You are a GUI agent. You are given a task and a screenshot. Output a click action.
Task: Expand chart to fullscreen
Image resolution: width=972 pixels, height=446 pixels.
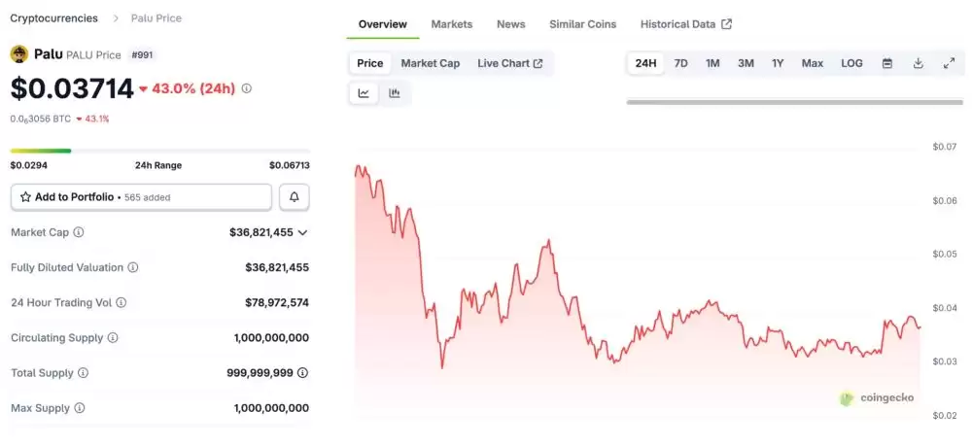click(949, 63)
